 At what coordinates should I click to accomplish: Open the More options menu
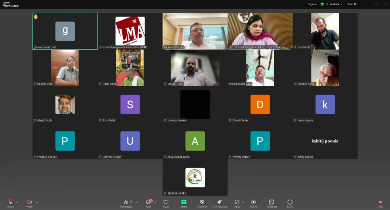pos(290,203)
